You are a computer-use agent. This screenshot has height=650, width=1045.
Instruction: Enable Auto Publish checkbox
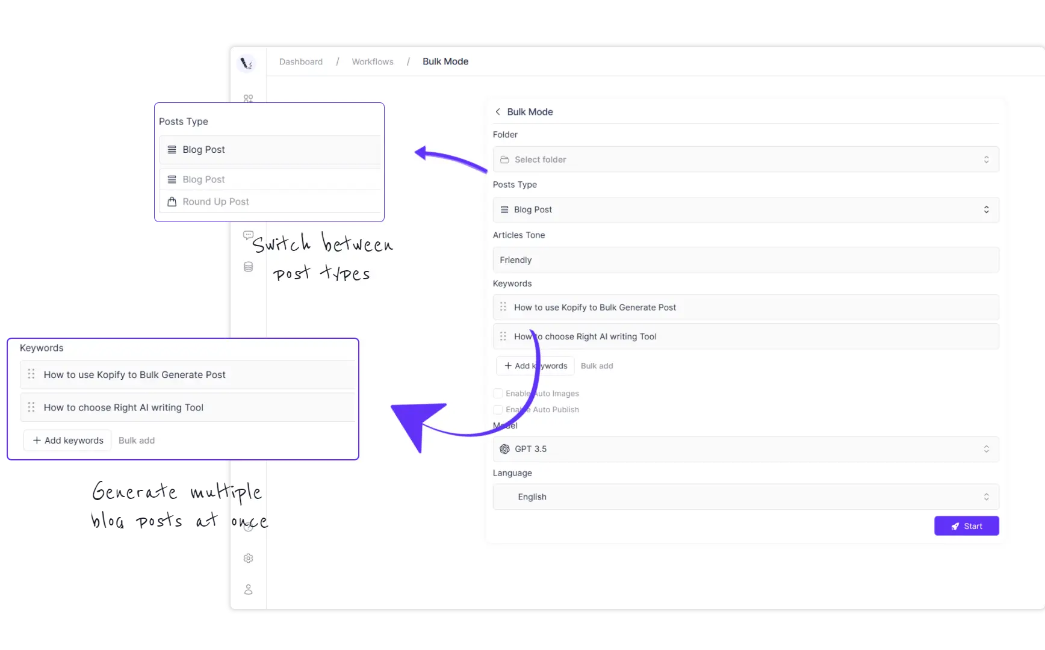click(498, 409)
